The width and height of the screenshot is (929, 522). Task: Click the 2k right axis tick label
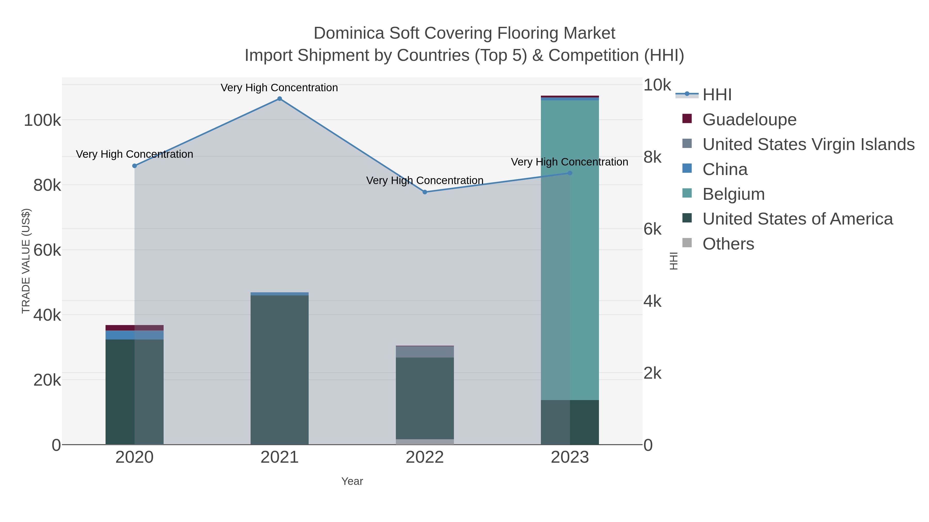pyautogui.click(x=653, y=373)
